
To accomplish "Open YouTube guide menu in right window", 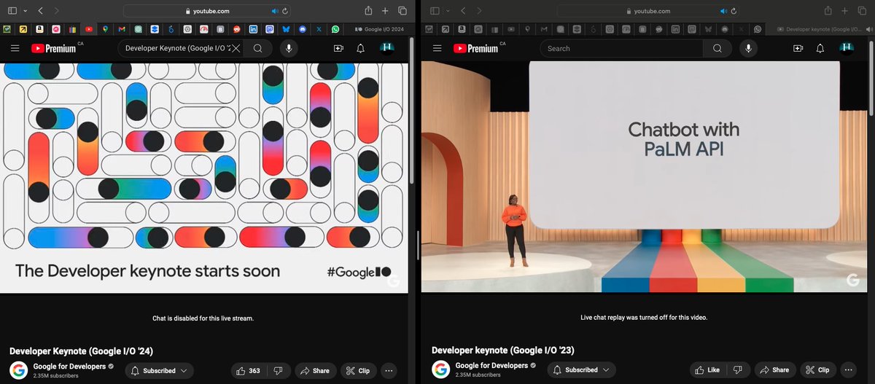I will [437, 48].
